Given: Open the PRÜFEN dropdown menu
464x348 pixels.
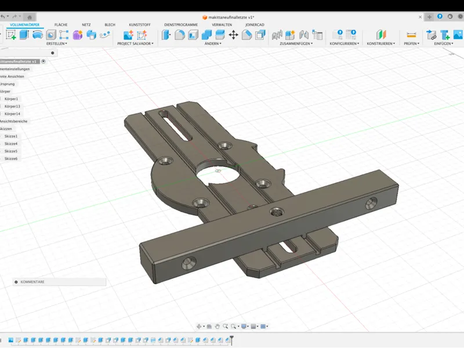Looking at the screenshot, I should [411, 43].
